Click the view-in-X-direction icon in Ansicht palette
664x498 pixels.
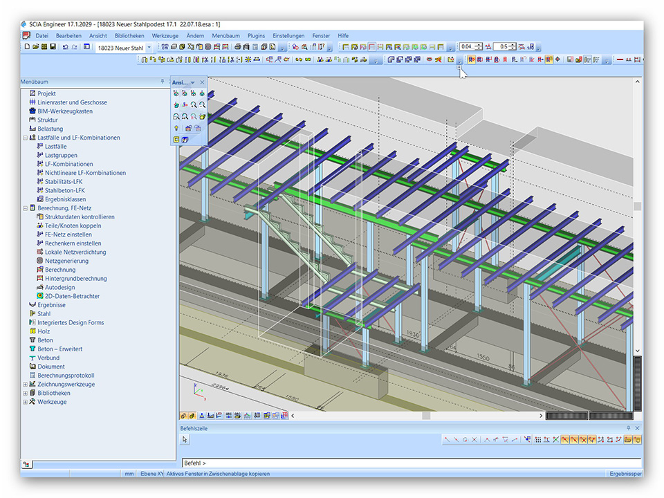tap(176, 93)
